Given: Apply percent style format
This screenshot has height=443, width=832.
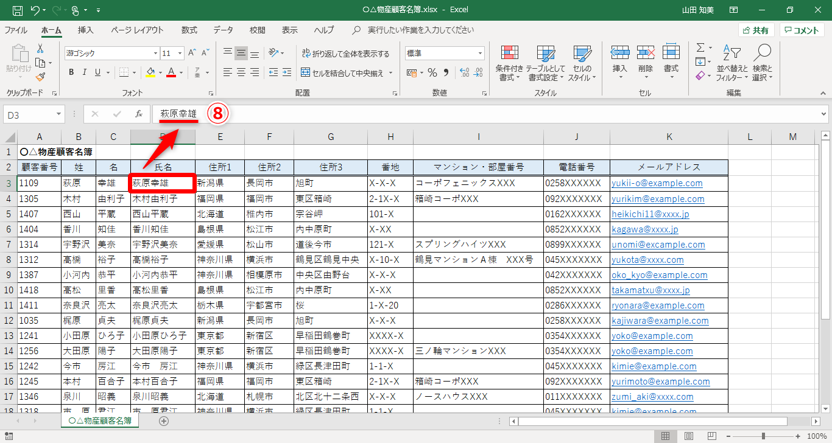Looking at the screenshot, I should click(x=432, y=73).
